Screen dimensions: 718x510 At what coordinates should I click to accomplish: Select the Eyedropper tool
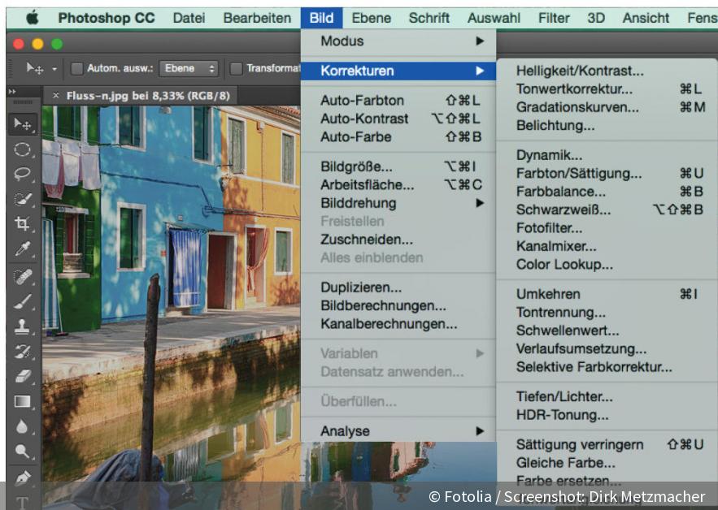[x=22, y=249]
